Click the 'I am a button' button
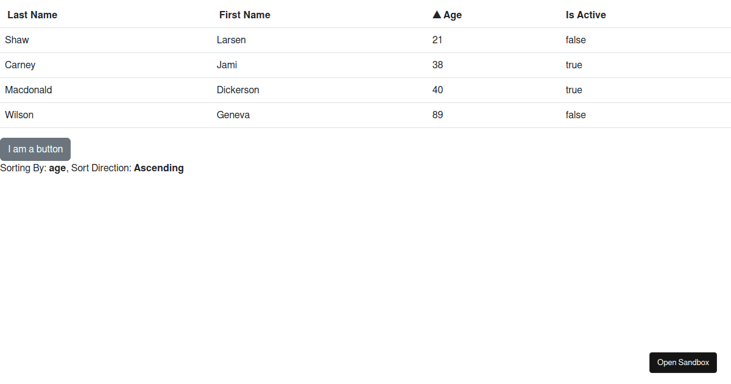This screenshot has width=731, height=384. pyautogui.click(x=35, y=149)
